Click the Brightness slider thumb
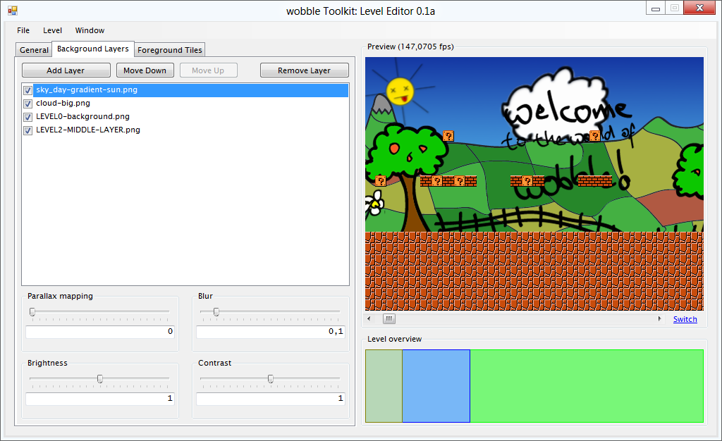Viewport: 722px width, 441px height. (x=100, y=379)
